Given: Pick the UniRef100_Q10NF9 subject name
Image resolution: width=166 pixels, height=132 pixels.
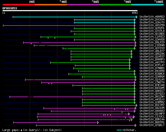Looking at the screenshot, I should 152,114.
